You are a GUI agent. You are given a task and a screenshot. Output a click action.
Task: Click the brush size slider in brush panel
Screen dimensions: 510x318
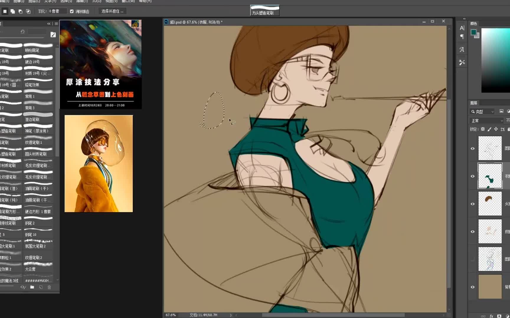22,37
